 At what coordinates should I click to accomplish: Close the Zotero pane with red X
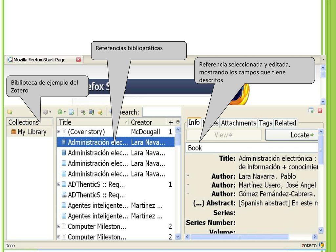pyautogui.click(x=320, y=110)
